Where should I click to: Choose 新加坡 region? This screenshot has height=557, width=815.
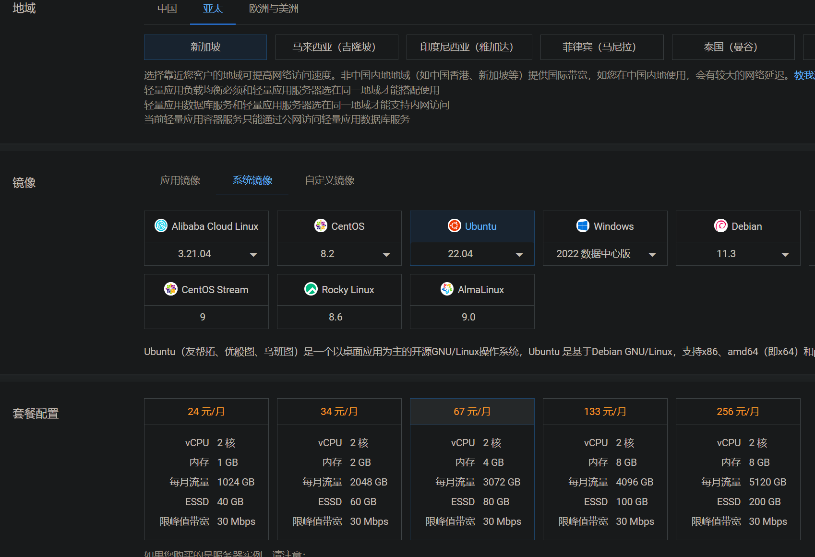pyautogui.click(x=205, y=47)
